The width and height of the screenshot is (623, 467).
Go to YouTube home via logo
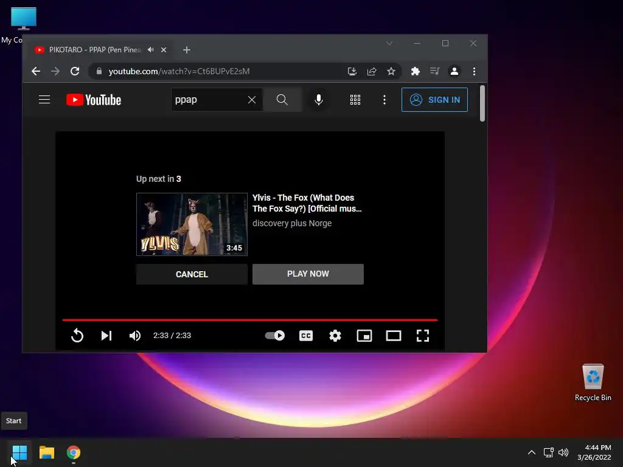click(93, 100)
